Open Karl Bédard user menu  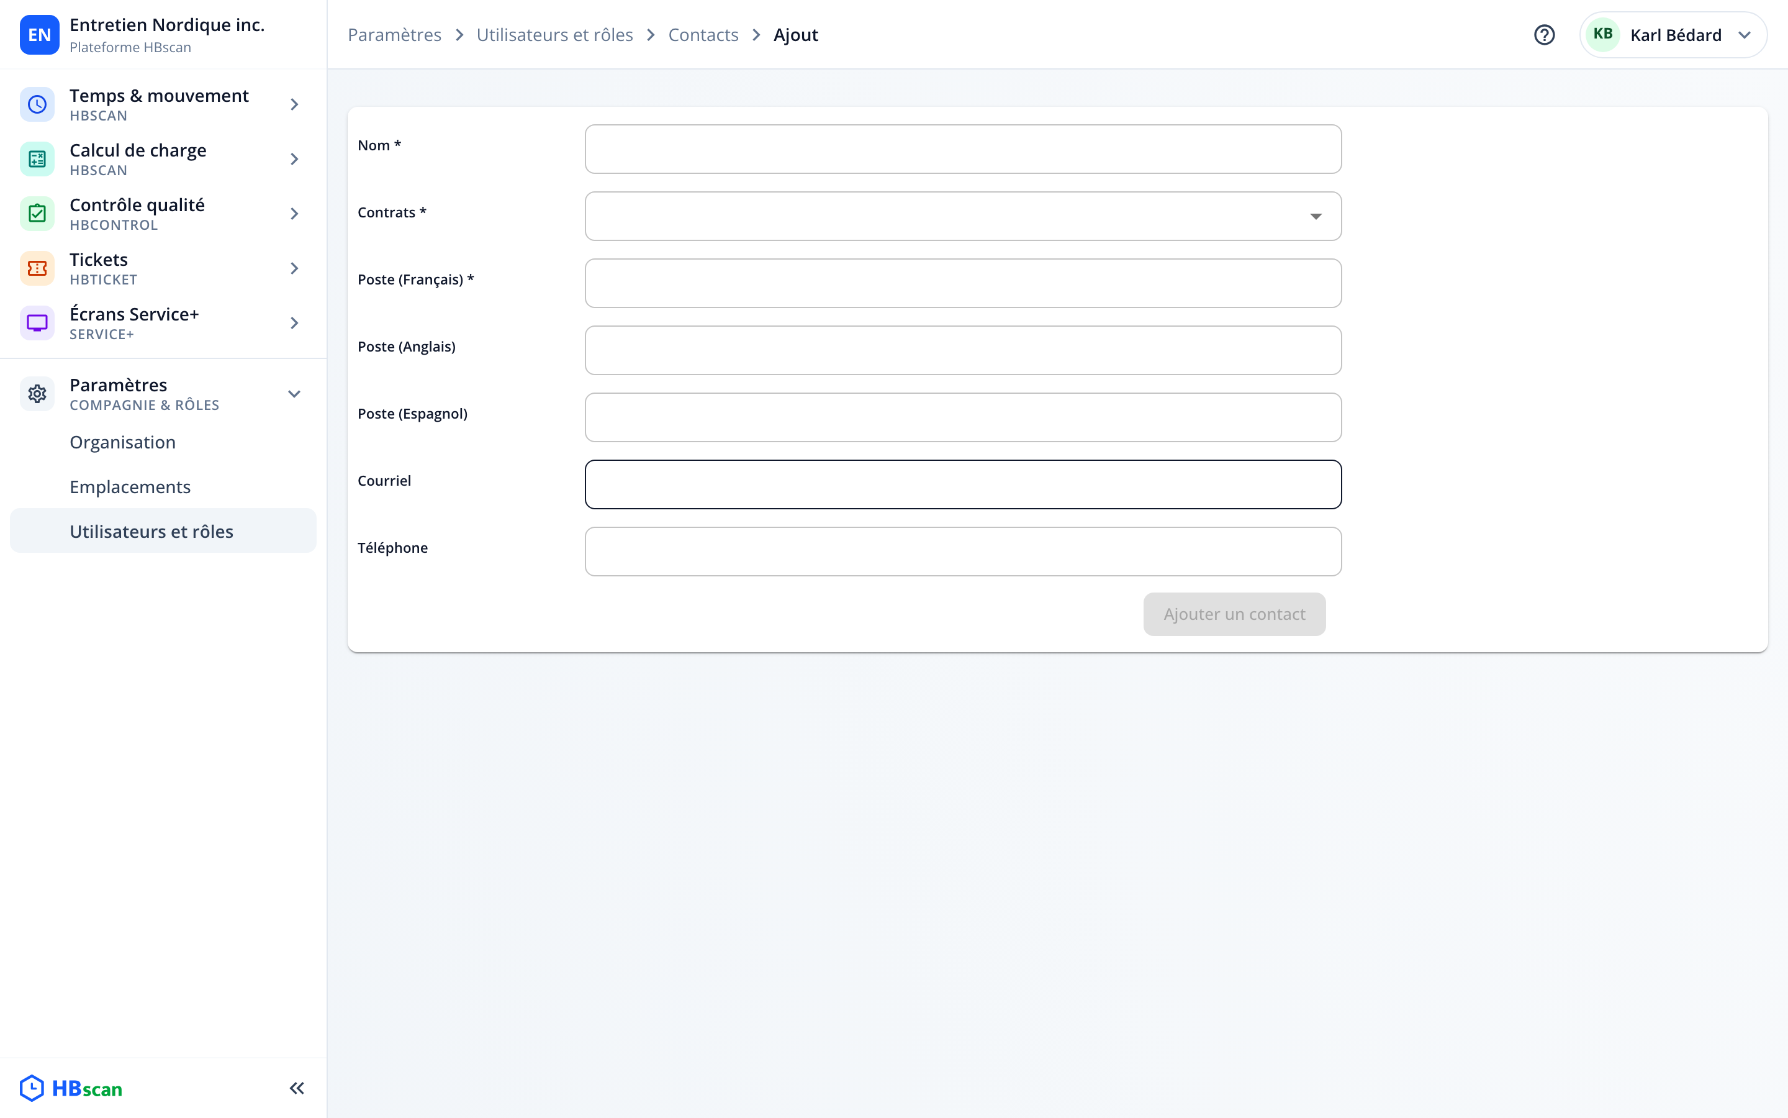coord(1673,35)
